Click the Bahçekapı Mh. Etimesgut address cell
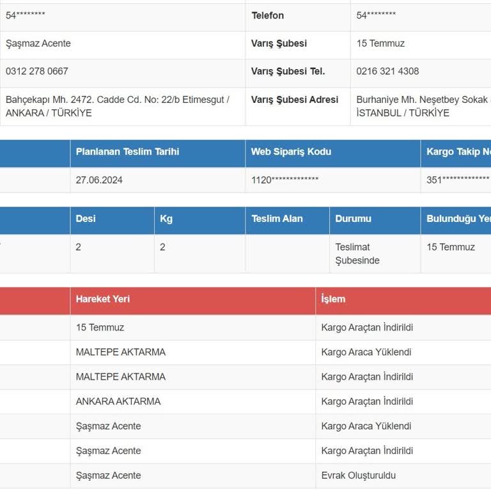Image resolution: width=491 pixels, height=491 pixels. [x=117, y=106]
